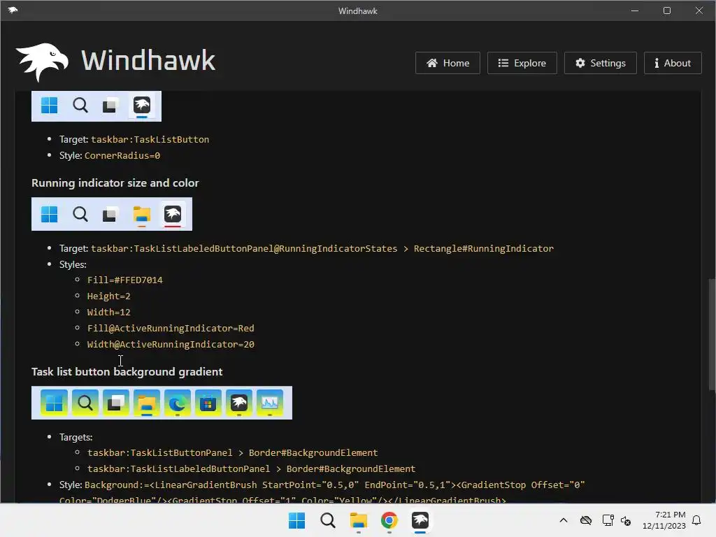Select the text CornerRadius=0
This screenshot has height=537, width=716.
pyautogui.click(x=122, y=155)
